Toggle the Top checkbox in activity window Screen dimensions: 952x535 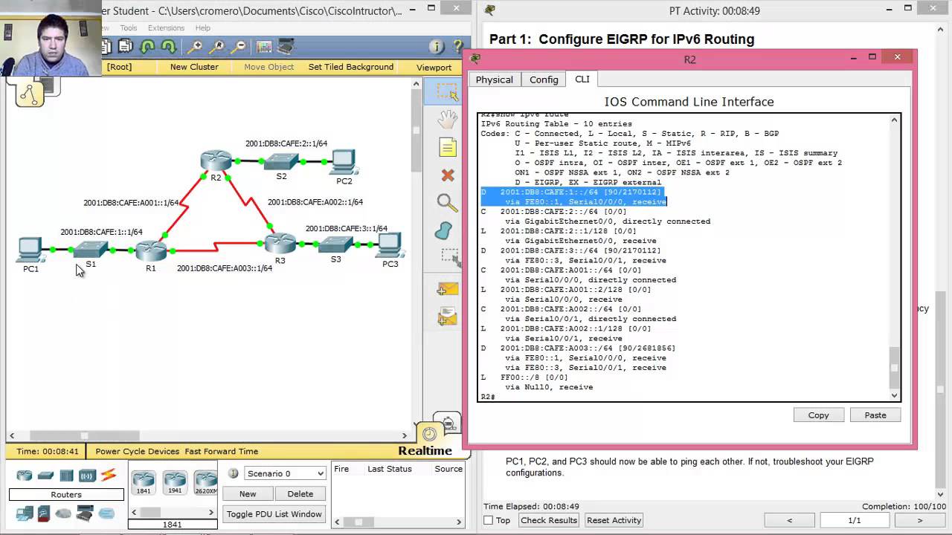(x=489, y=520)
